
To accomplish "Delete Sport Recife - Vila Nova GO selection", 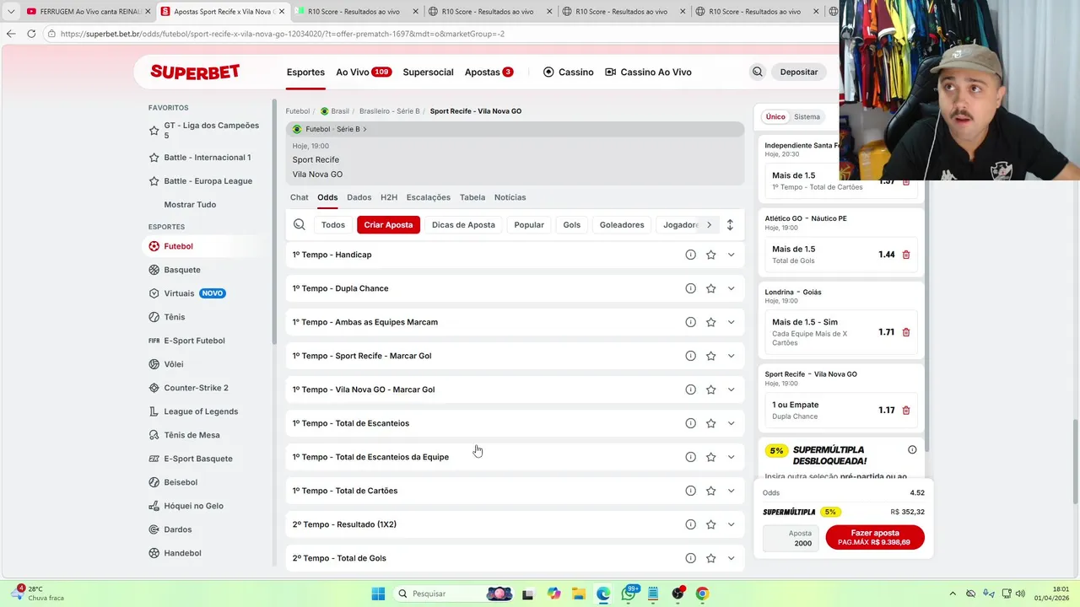I will [x=906, y=411].
